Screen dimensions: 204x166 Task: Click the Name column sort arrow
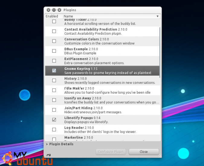(x=157, y=16)
